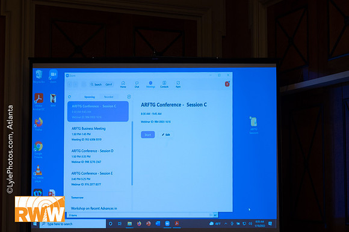Click the red profile avatar in Zoom
349x232 pixels.
pos(227,84)
